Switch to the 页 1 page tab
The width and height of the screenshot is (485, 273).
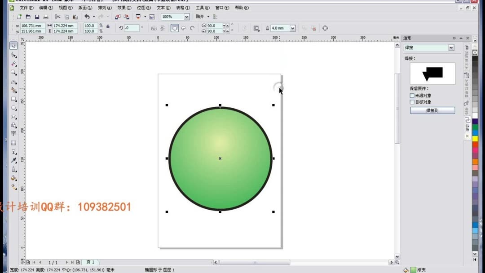coord(90,262)
